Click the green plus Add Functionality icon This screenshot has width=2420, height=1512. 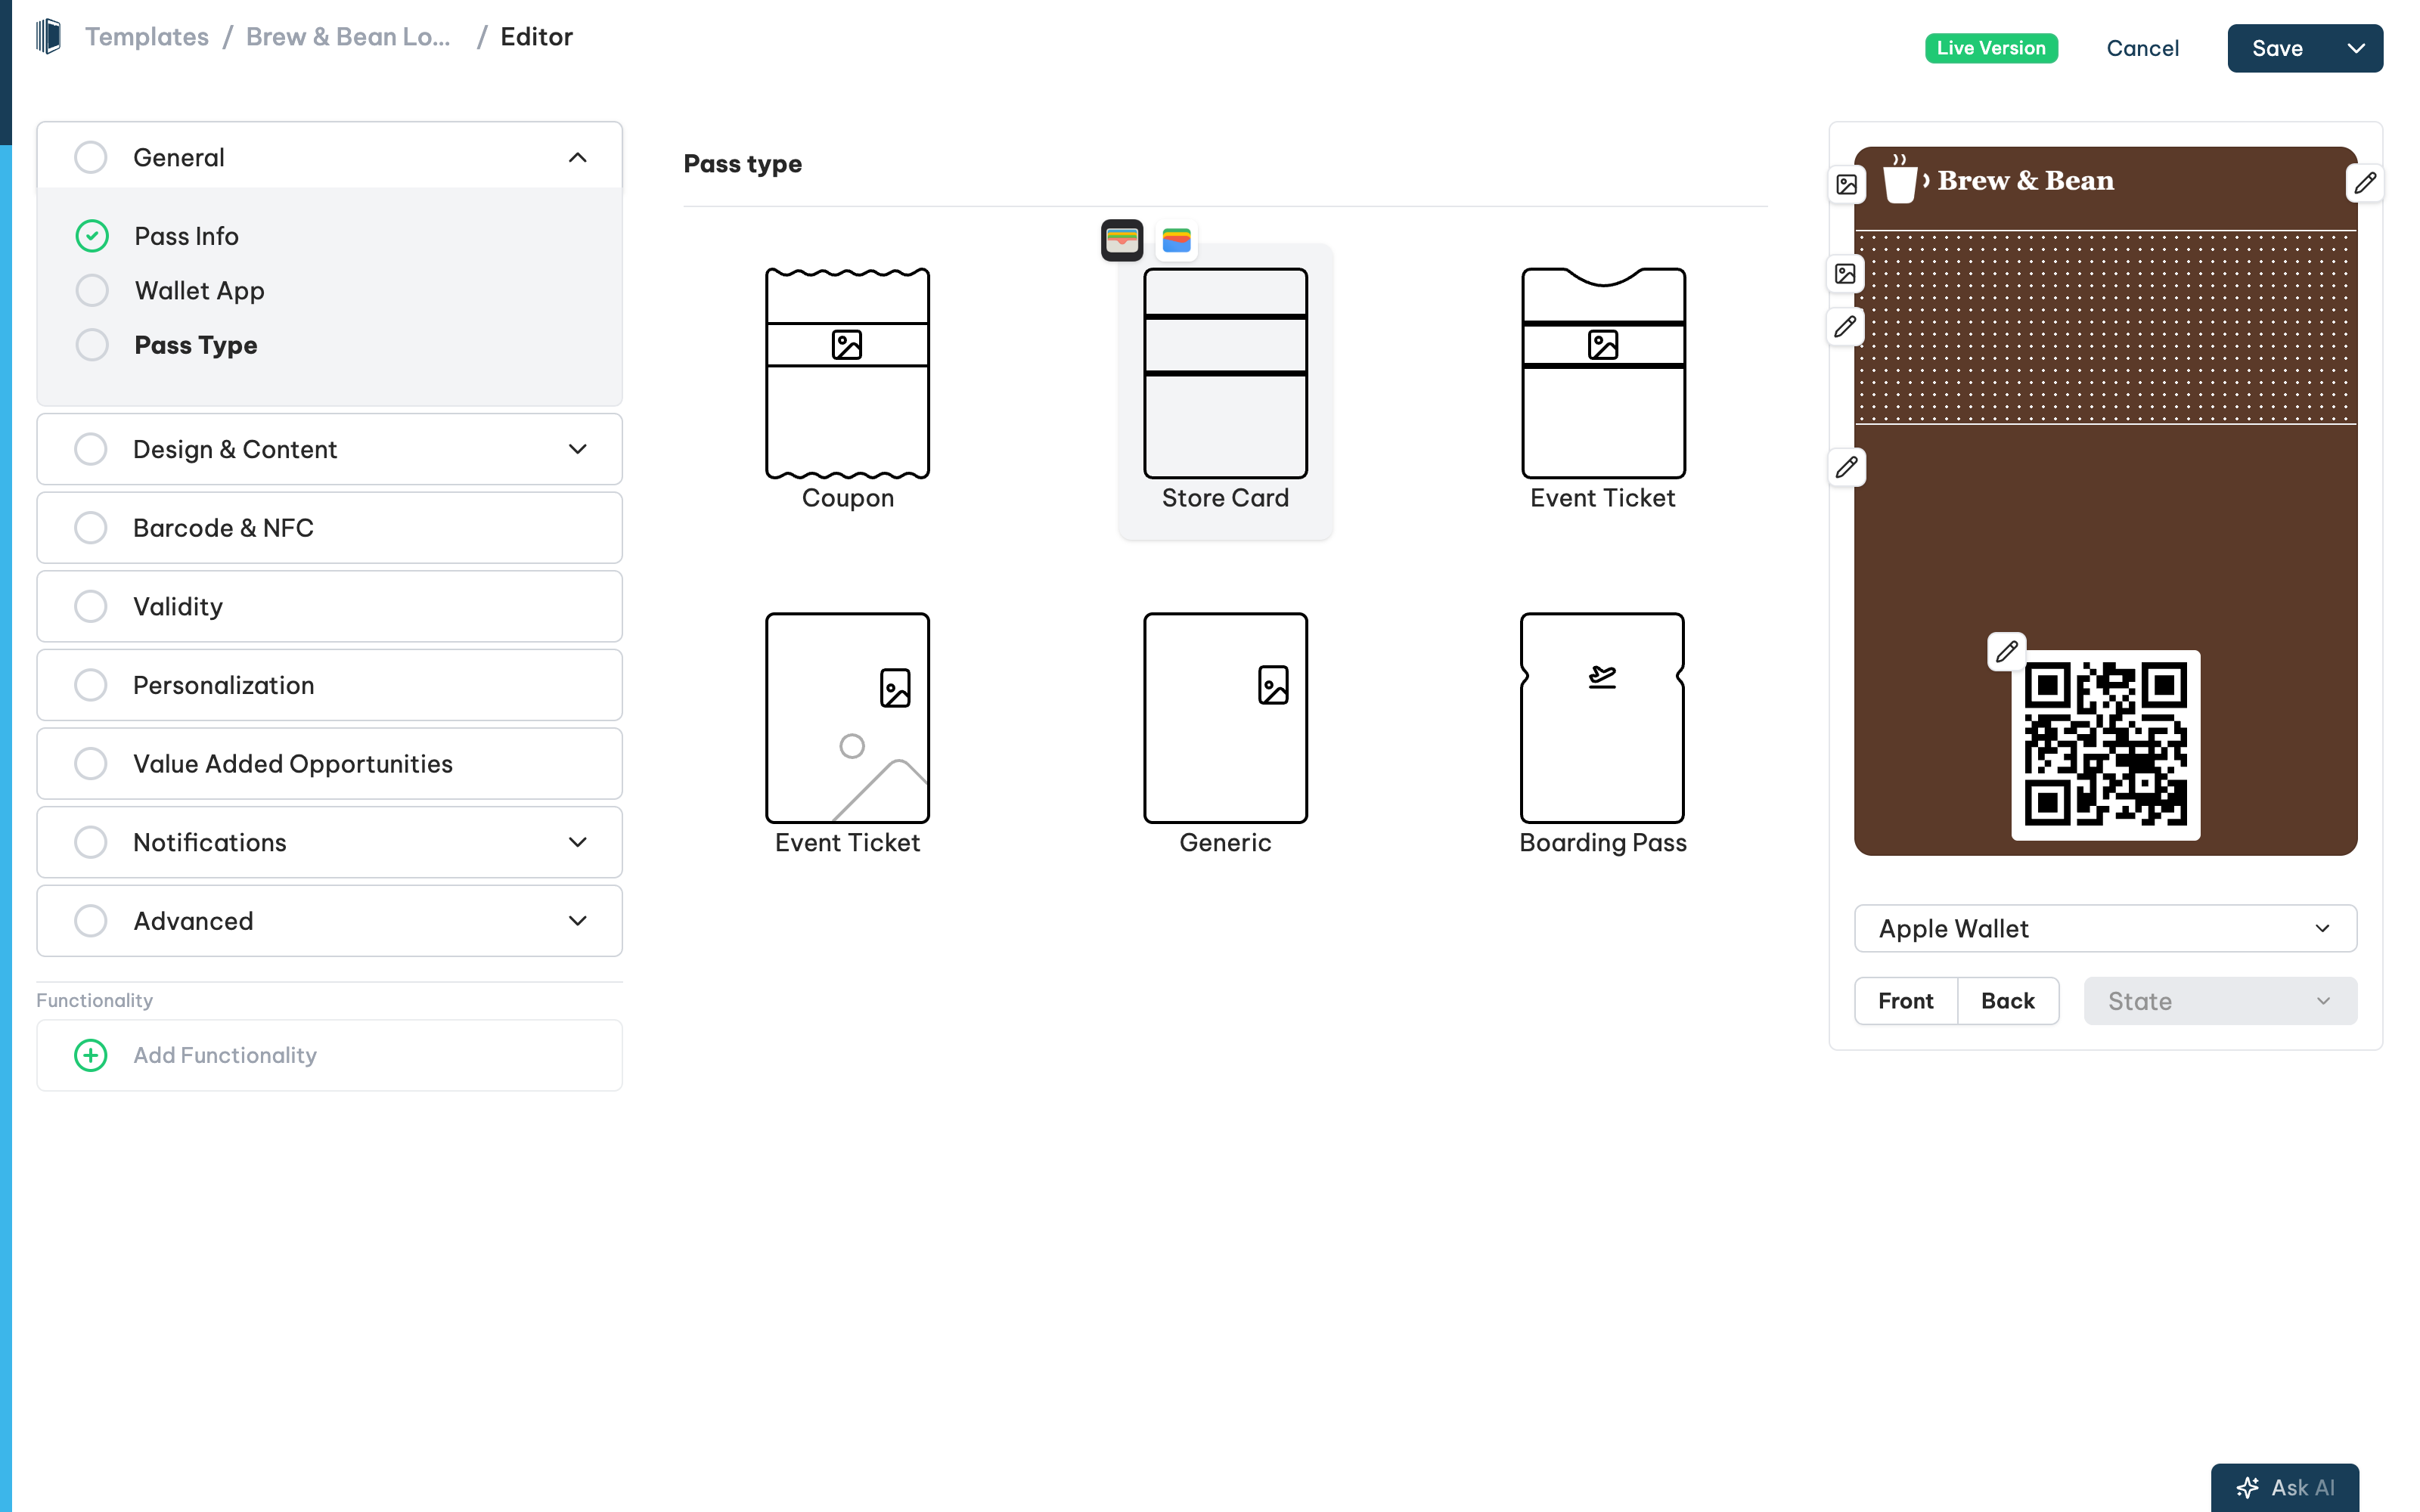pos(91,1055)
